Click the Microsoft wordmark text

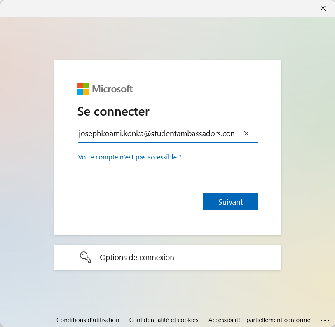pos(112,89)
